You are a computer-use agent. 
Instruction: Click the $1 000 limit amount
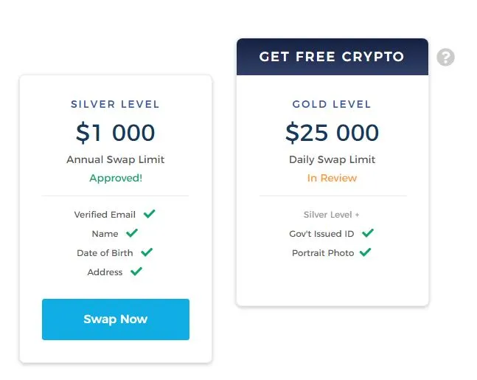[115, 133]
